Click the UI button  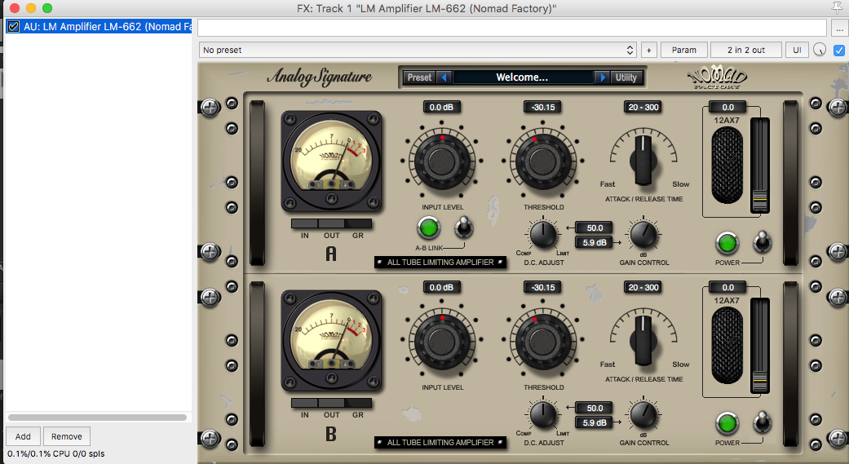tap(797, 50)
